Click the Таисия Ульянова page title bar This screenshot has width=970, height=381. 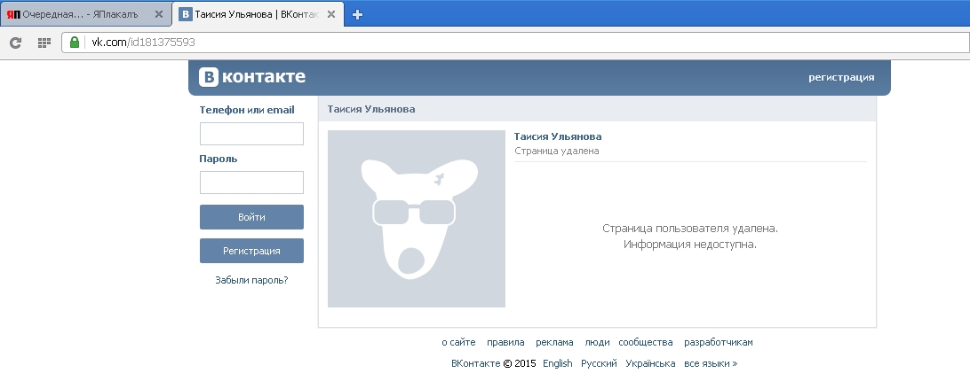597,109
